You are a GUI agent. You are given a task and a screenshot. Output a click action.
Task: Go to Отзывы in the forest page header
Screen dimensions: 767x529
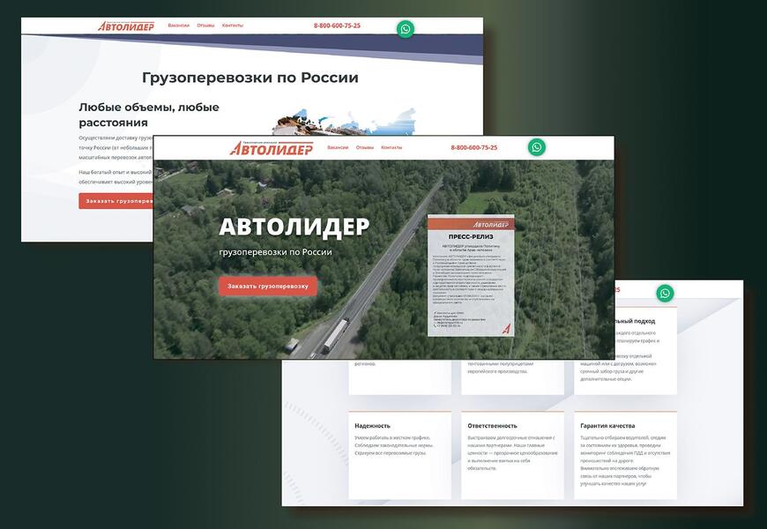click(365, 148)
